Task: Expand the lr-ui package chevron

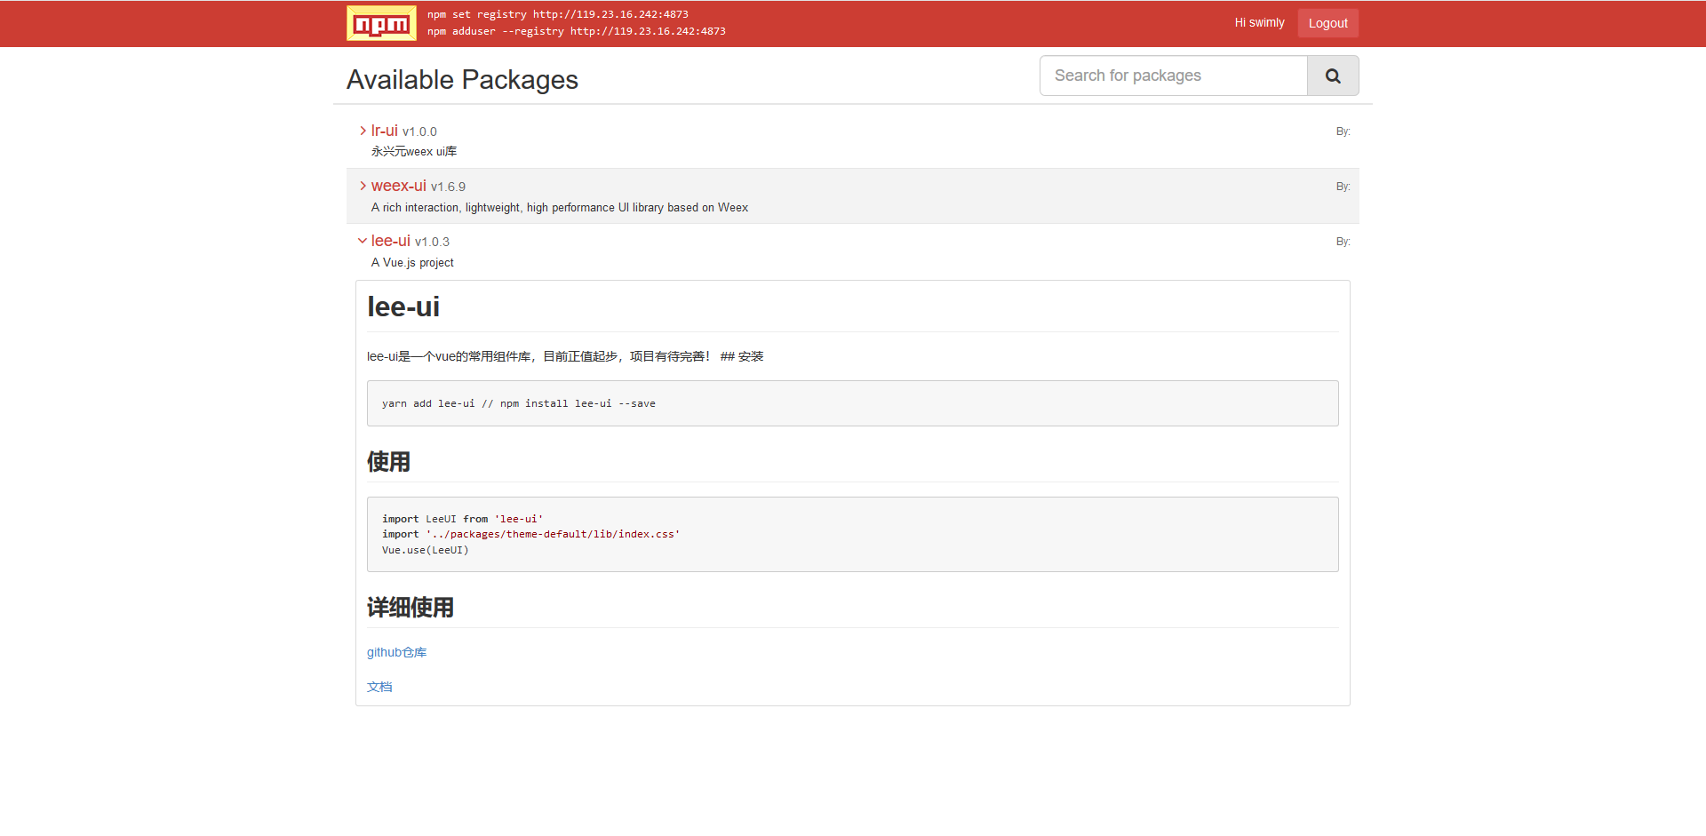Action: 363,131
